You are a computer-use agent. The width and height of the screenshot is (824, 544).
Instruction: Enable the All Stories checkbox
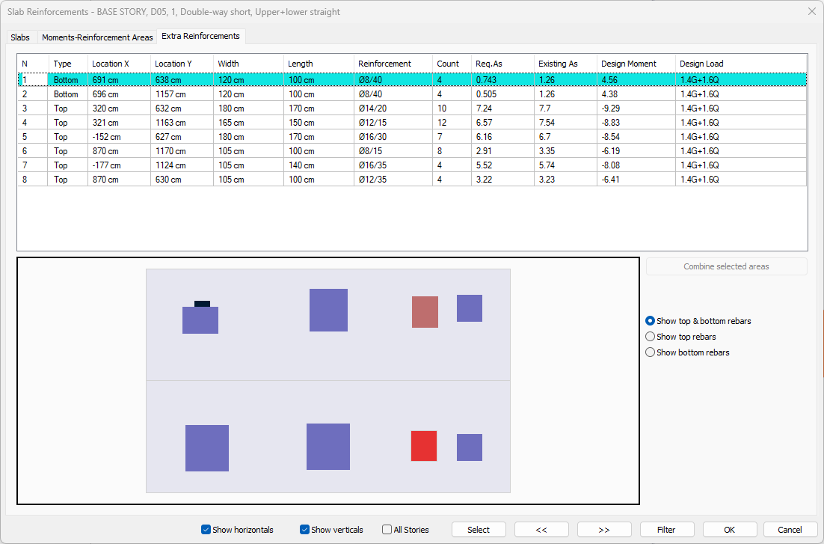click(x=387, y=530)
